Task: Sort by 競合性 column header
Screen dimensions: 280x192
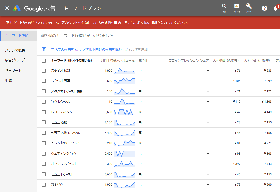Action: point(143,61)
